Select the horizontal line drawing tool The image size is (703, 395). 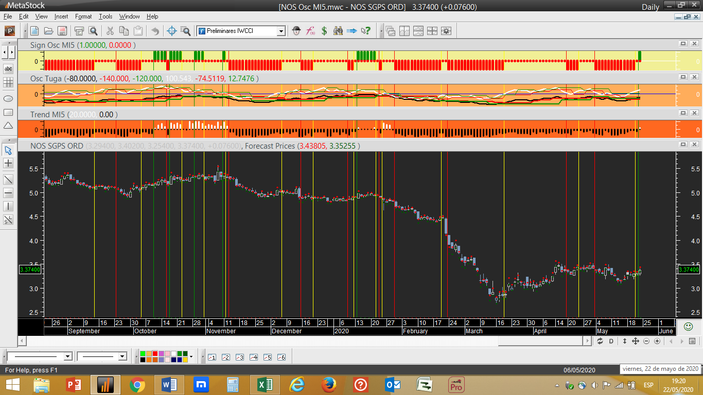[8, 193]
